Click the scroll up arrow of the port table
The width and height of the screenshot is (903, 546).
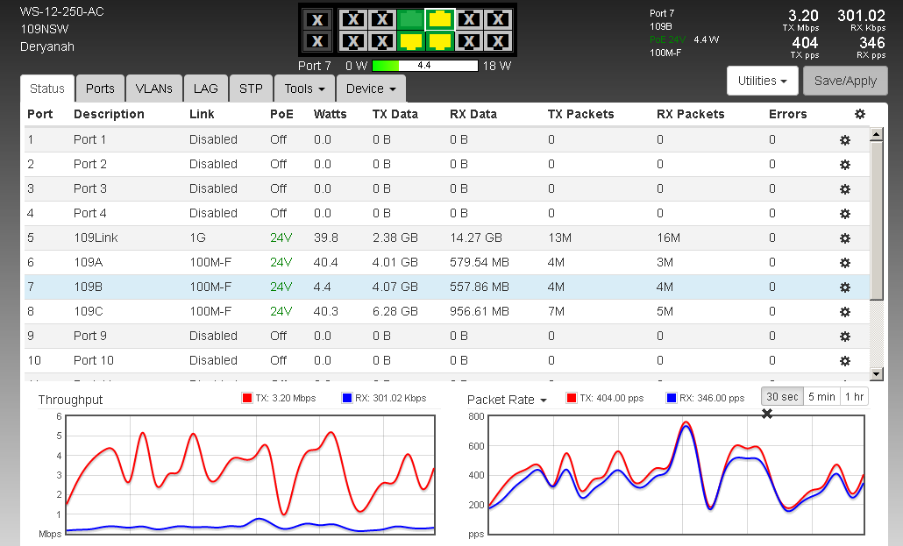pyautogui.click(x=875, y=134)
